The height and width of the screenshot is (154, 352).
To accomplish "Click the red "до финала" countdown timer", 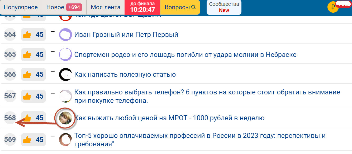I will [x=143, y=7].
